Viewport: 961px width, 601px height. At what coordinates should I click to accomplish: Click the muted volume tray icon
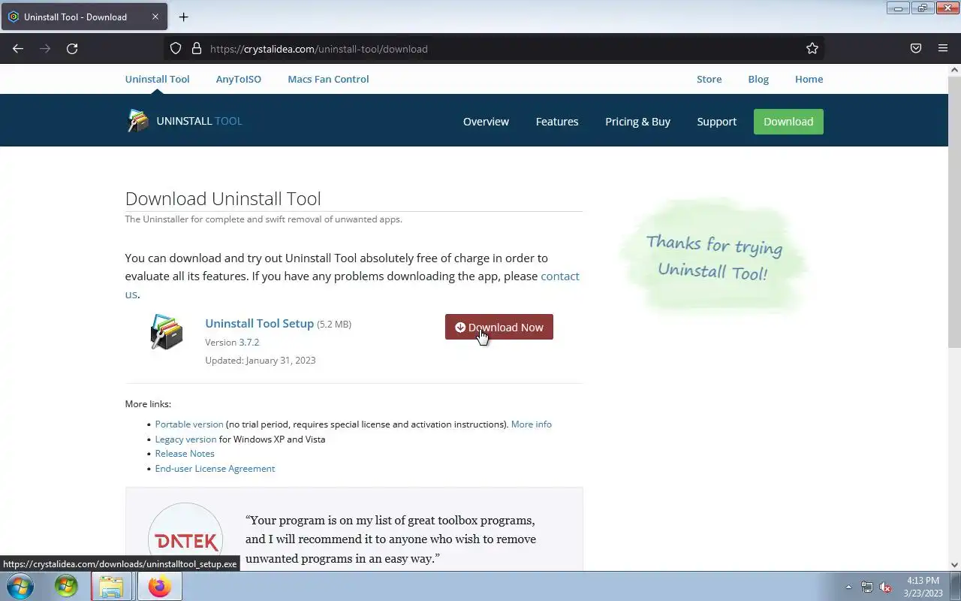pyautogui.click(x=885, y=587)
